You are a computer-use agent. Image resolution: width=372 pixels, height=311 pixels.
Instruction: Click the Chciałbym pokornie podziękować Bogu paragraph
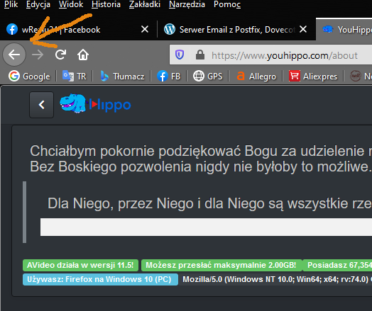pyautogui.click(x=201, y=159)
